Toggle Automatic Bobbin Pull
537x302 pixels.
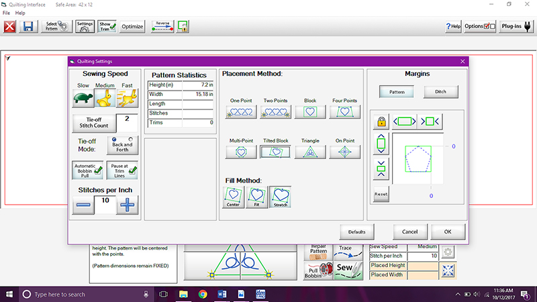coord(87,170)
